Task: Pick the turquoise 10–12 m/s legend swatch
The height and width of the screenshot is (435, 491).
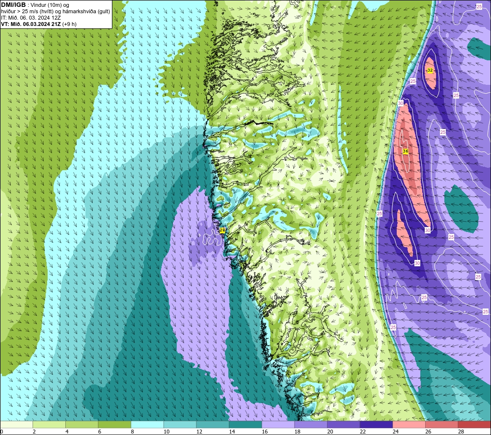Action: point(180,424)
